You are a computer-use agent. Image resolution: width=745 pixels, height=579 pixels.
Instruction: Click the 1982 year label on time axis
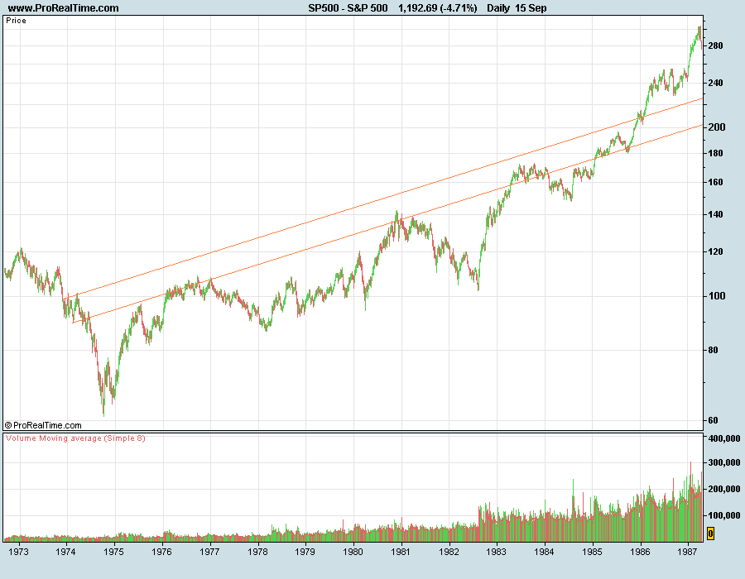point(449,552)
